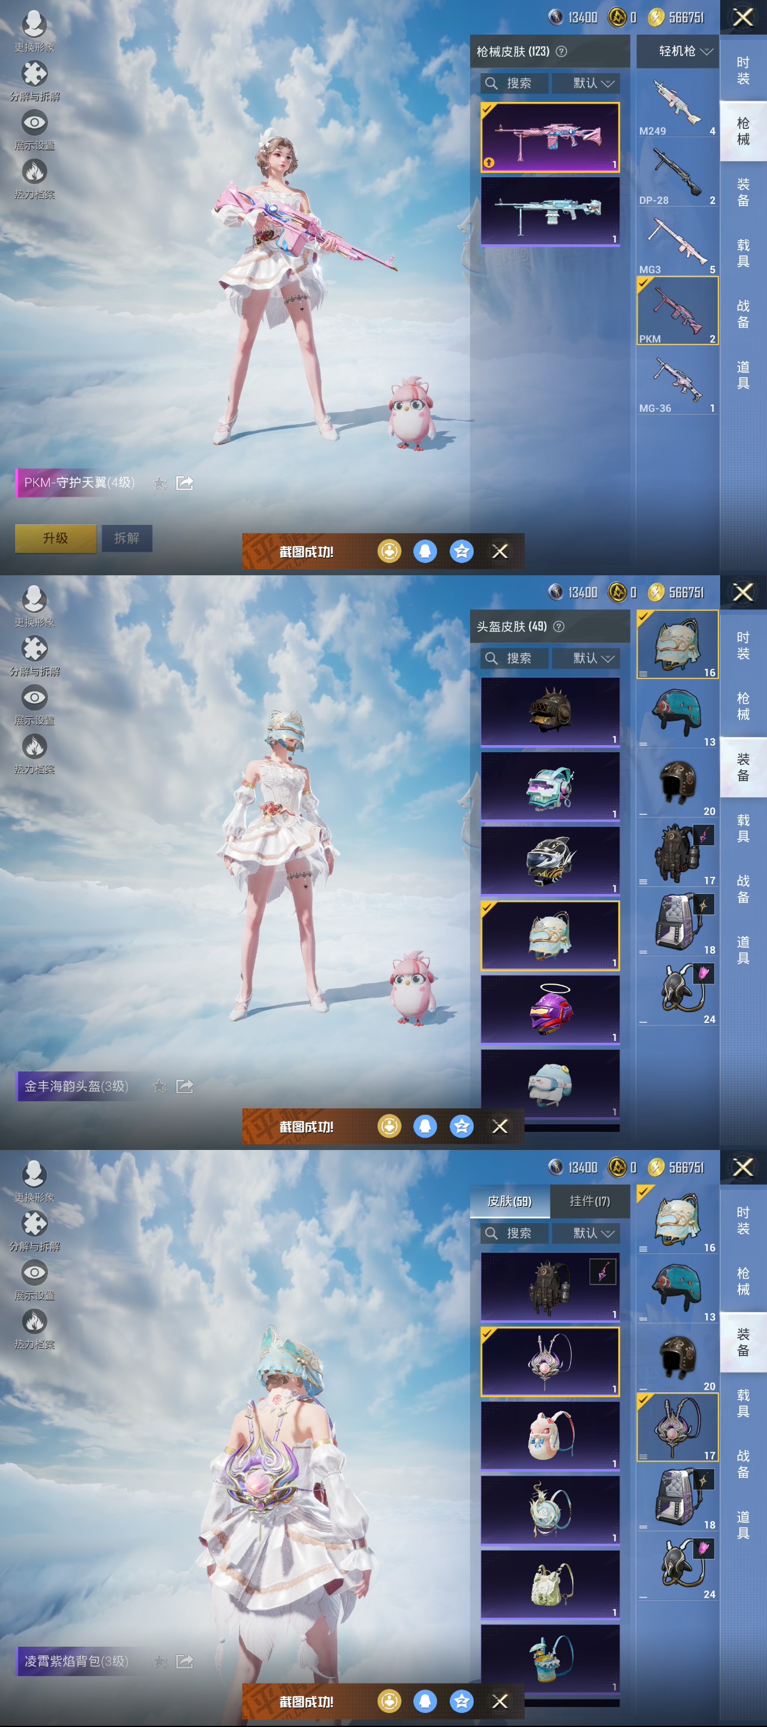
Task: Switch to 载具 tab on weapon skins screen
Action: click(x=743, y=254)
